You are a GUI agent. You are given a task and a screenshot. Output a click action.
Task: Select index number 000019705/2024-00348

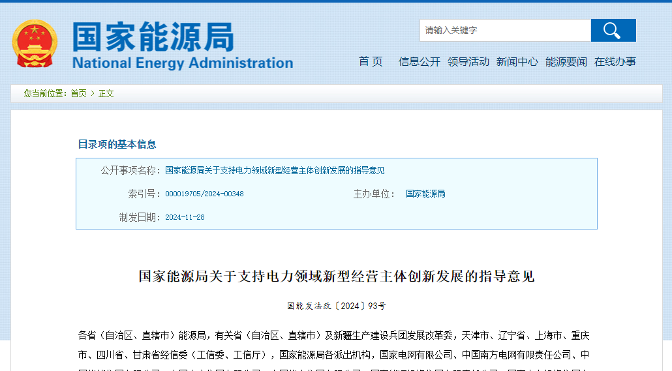[x=204, y=194]
